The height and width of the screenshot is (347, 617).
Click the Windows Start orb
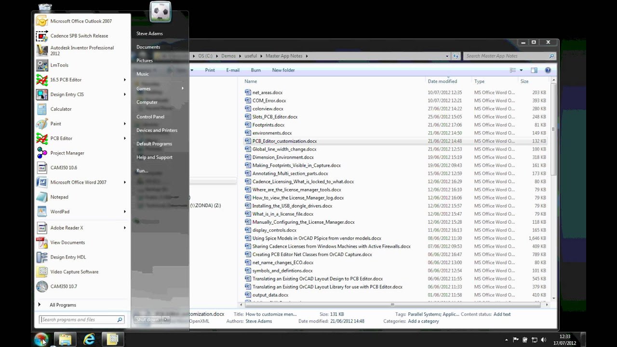tap(41, 339)
